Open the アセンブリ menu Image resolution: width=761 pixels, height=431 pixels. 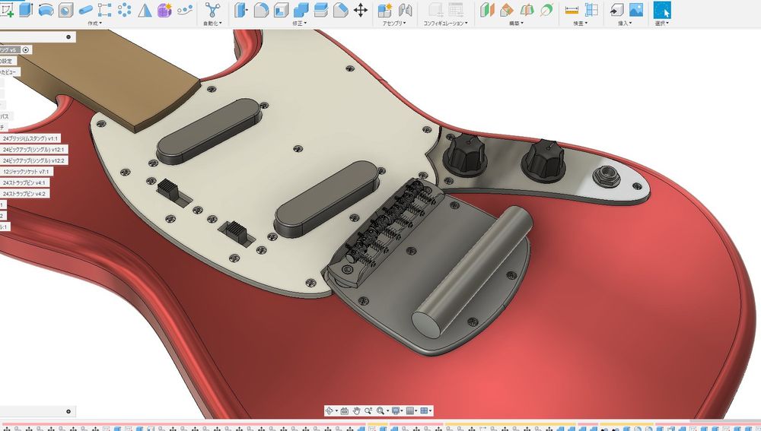[395, 24]
